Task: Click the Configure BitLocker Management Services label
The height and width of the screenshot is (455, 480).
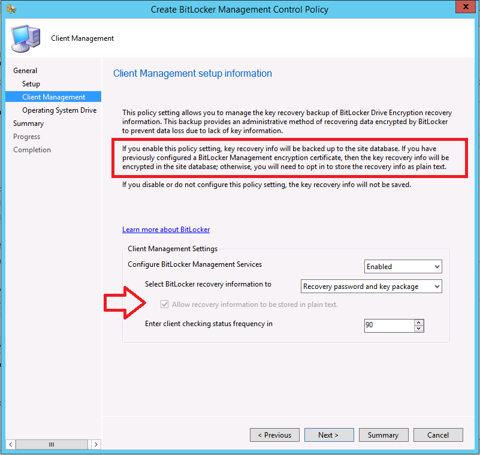Action: pyautogui.click(x=195, y=264)
